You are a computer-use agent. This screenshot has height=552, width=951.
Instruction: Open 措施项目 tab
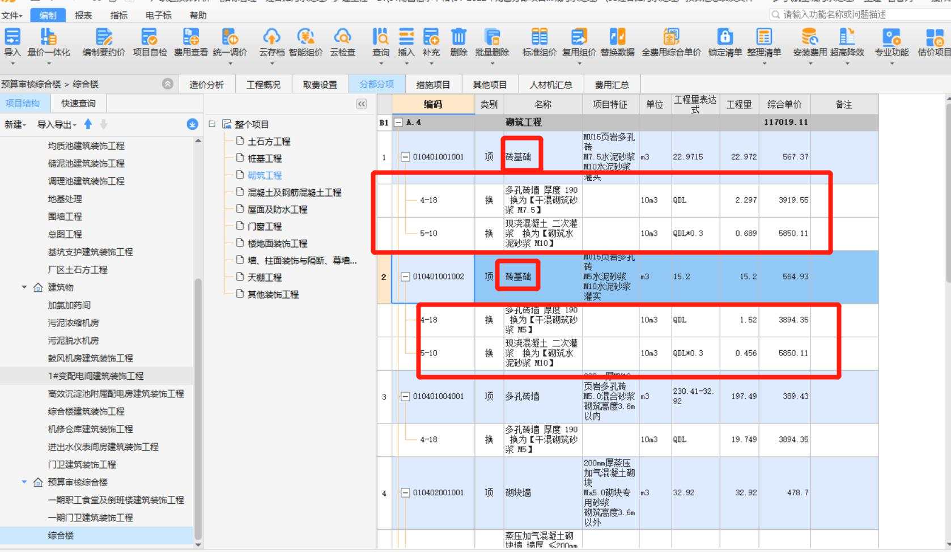[x=433, y=84]
